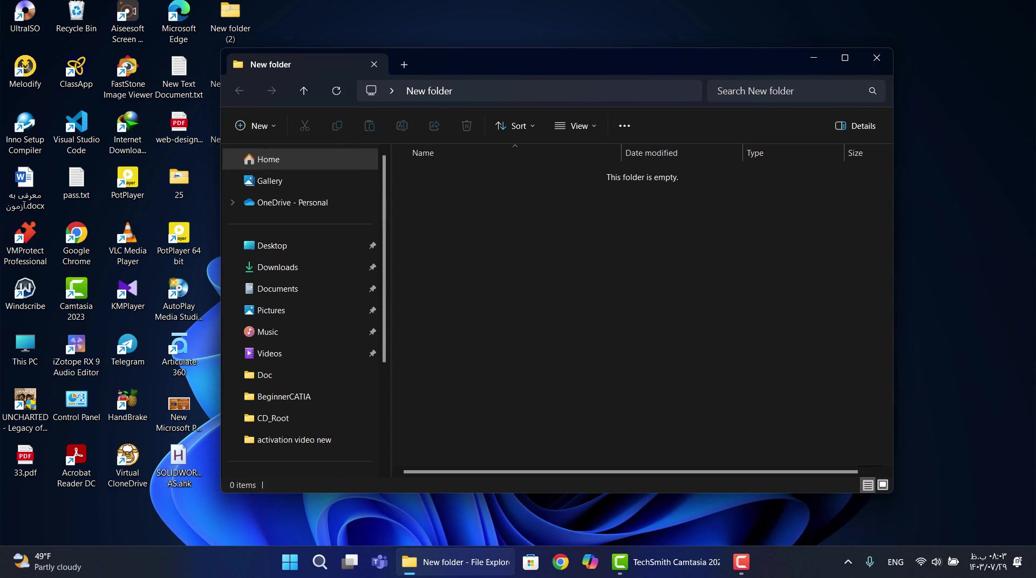Open Google Chrome from the taskbar
The image size is (1036, 578).
(561, 562)
